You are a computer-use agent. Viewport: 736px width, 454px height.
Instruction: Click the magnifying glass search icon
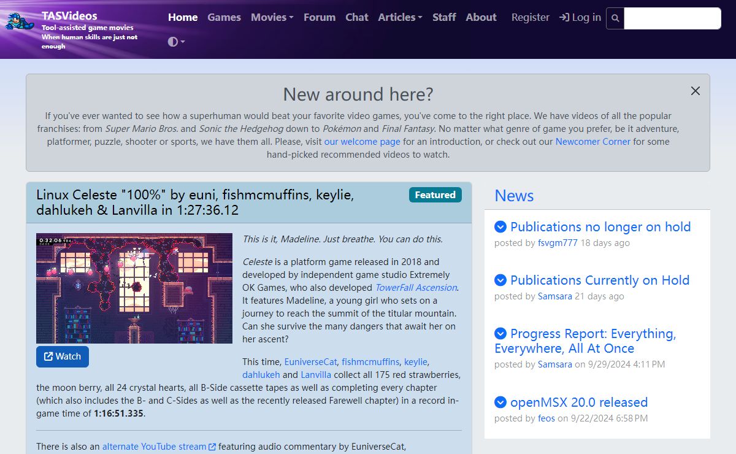tap(615, 18)
